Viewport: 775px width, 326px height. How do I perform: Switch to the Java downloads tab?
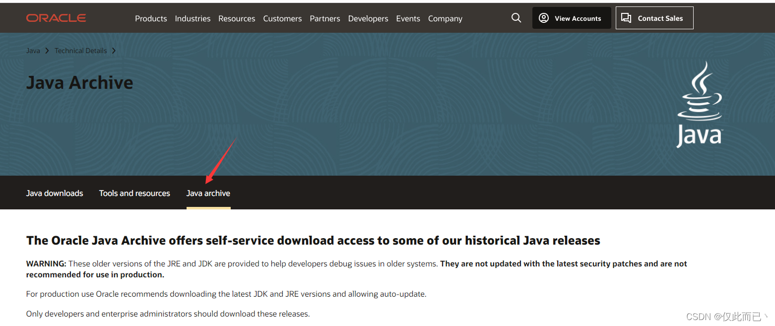(55, 193)
